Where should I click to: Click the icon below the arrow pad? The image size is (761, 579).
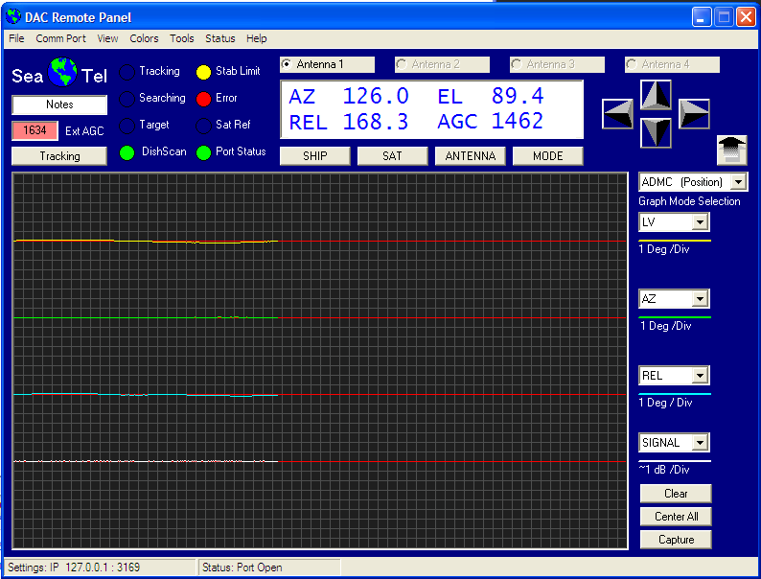pos(731,150)
